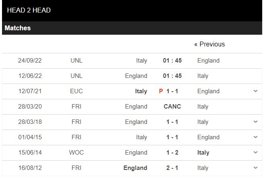
Task: Expand the 16/08/12 England 2-1 Italy row
Action: (255, 168)
